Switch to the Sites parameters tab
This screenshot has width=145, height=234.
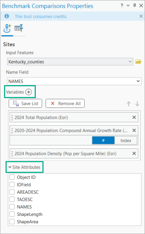pos(7,29)
